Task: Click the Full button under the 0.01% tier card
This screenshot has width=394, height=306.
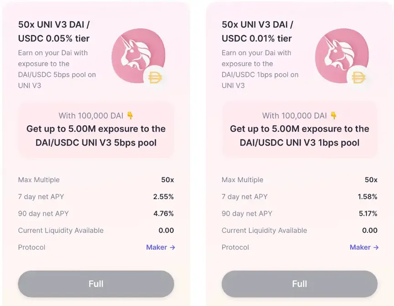Action: click(300, 284)
